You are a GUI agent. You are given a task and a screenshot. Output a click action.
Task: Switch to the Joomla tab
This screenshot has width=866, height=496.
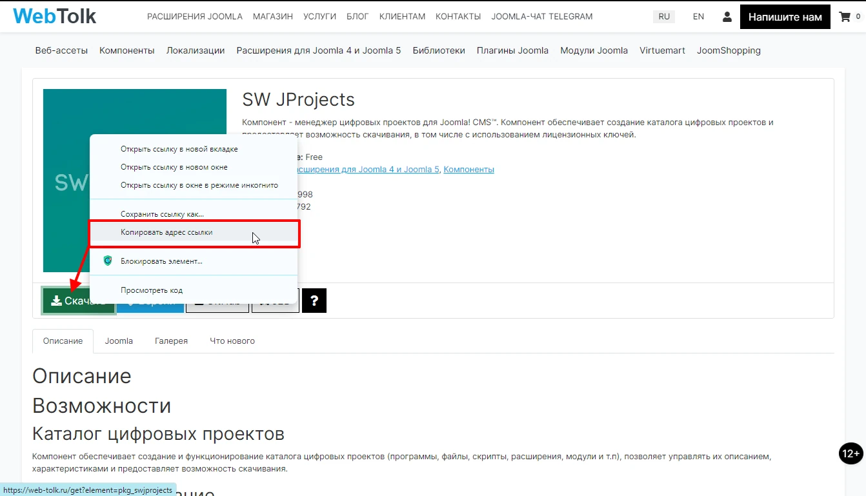[x=119, y=341]
